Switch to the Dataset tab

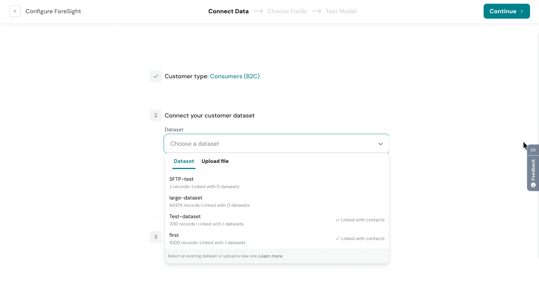[x=184, y=161]
